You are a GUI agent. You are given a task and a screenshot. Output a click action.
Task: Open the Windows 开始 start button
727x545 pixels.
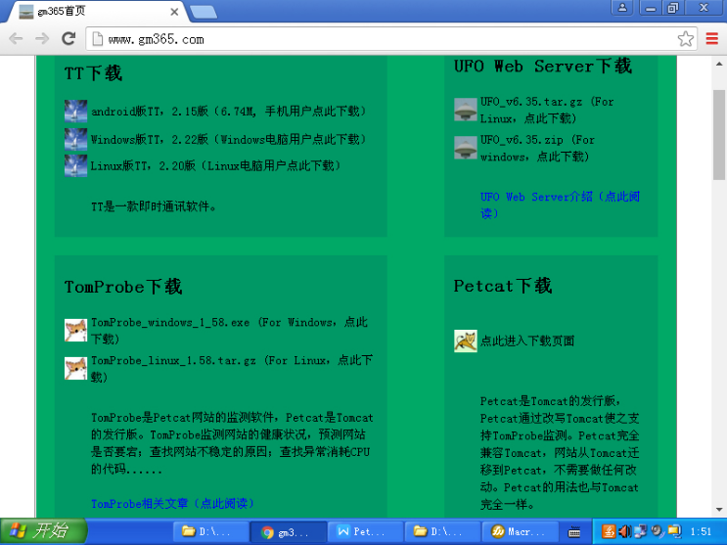[43, 531]
